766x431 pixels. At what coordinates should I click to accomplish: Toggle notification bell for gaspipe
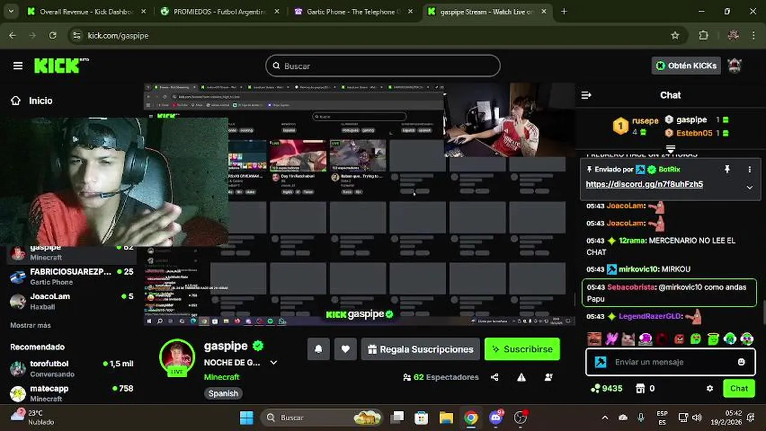(x=318, y=349)
